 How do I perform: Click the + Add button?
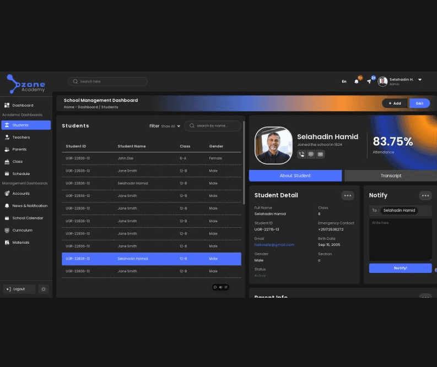click(x=395, y=103)
